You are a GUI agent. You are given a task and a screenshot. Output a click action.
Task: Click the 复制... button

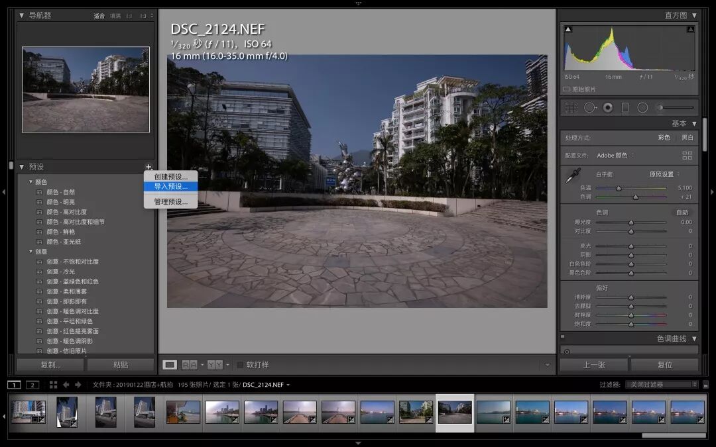coord(50,365)
